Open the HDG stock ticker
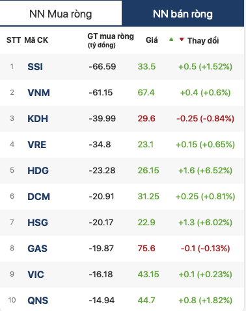Screen dimensions: 246x311 tap(38, 171)
